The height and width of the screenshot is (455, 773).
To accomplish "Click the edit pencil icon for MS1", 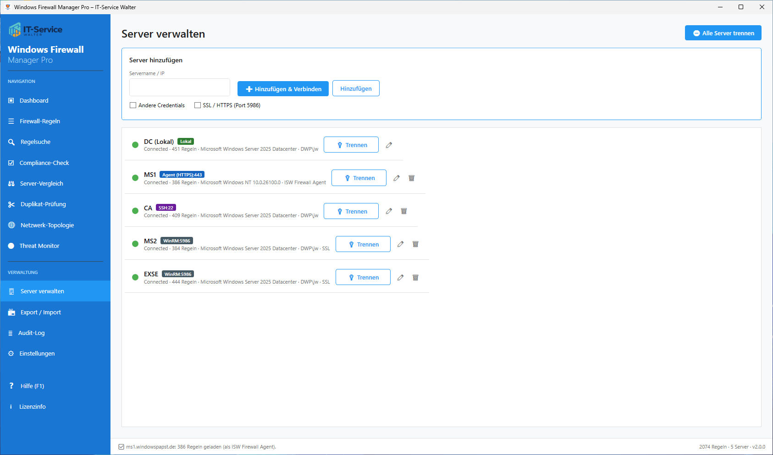I will pos(397,178).
